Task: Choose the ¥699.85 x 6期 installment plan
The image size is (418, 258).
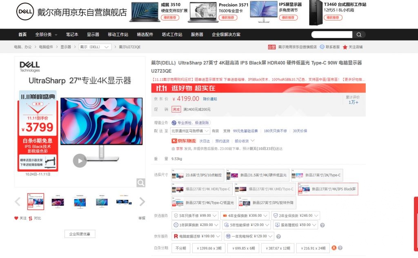Action: (x=243, y=248)
